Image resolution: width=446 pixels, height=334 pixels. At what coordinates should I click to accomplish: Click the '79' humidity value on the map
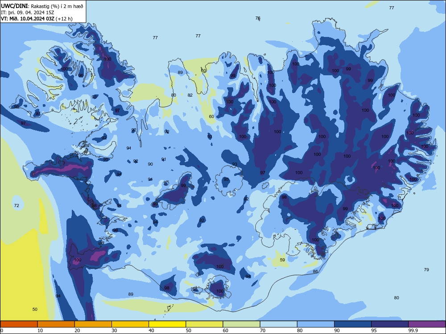tap(426, 269)
